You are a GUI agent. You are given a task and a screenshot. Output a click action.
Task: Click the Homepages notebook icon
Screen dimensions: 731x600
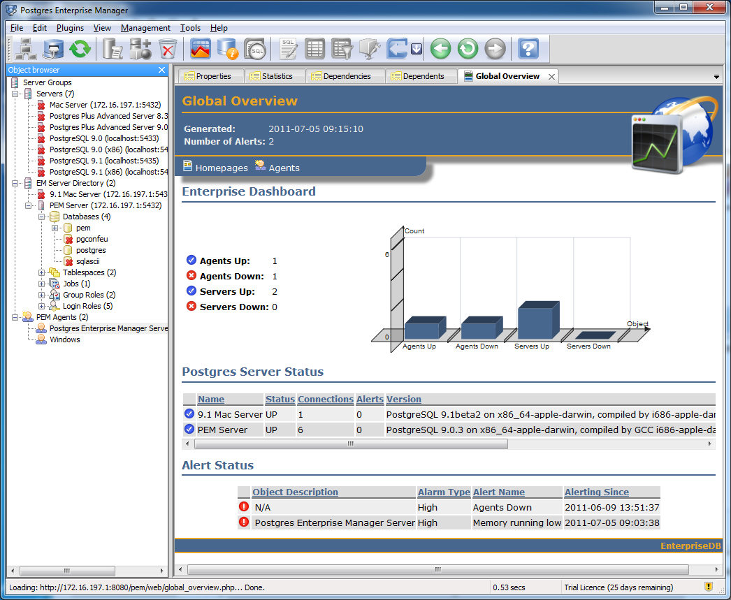pyautogui.click(x=187, y=166)
